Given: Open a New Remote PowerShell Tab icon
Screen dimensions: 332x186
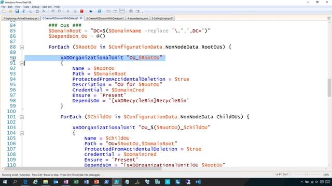Looking at the screenshot, I should 91,11.
